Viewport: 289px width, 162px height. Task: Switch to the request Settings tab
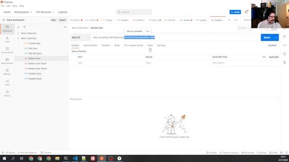(161, 45)
